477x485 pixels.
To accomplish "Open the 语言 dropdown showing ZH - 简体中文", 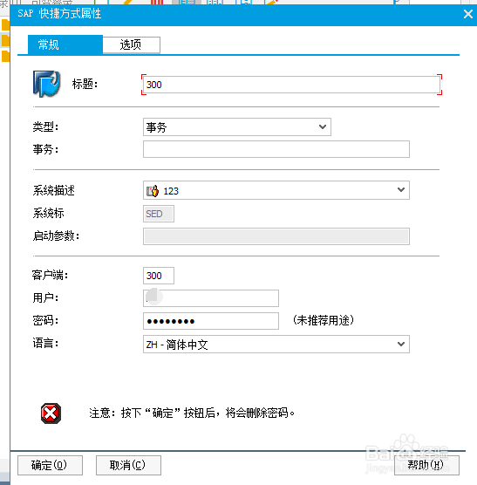I will click(276, 345).
